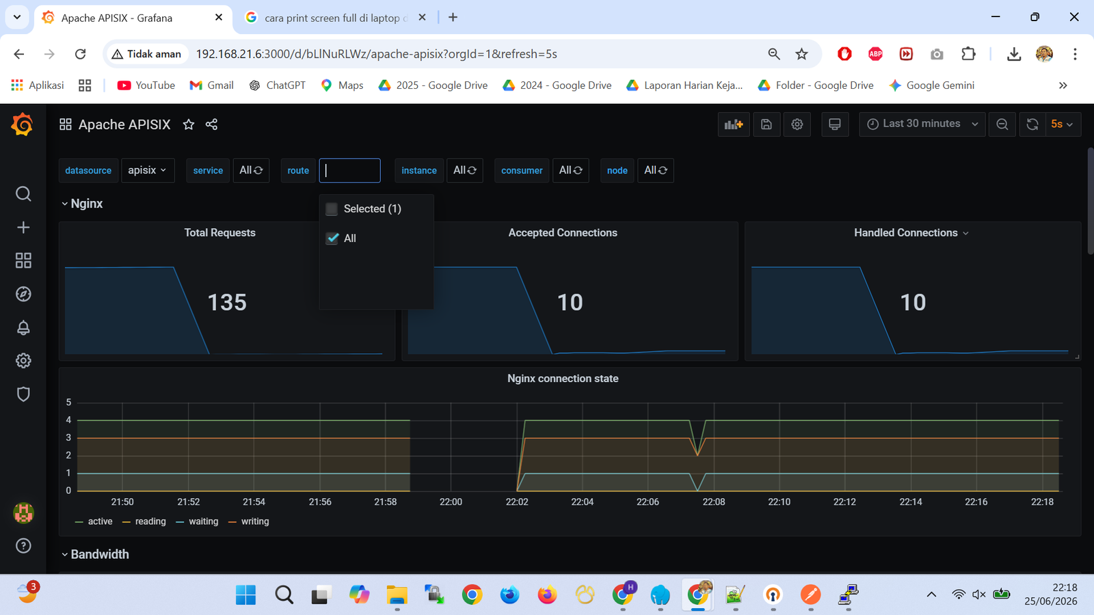Open the YouTube bookmark
This screenshot has height=615, width=1094.
[146, 85]
